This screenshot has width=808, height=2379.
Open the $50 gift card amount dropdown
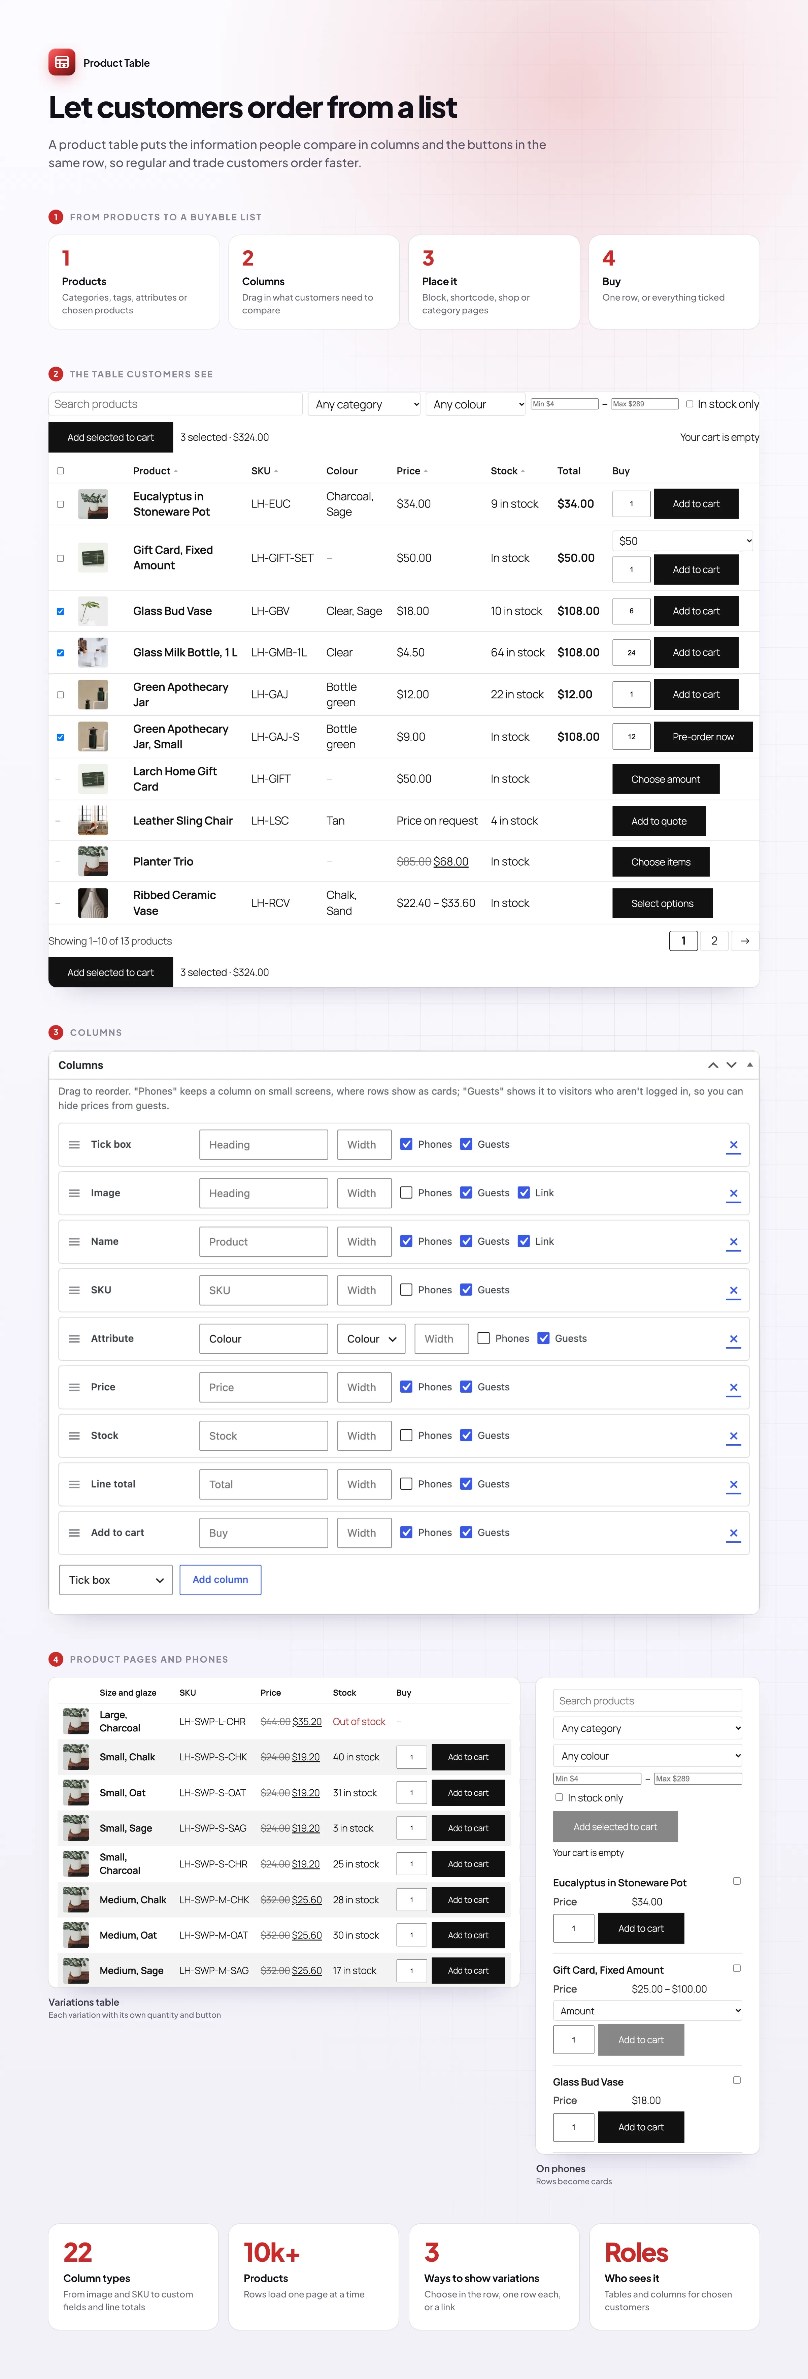coord(682,541)
